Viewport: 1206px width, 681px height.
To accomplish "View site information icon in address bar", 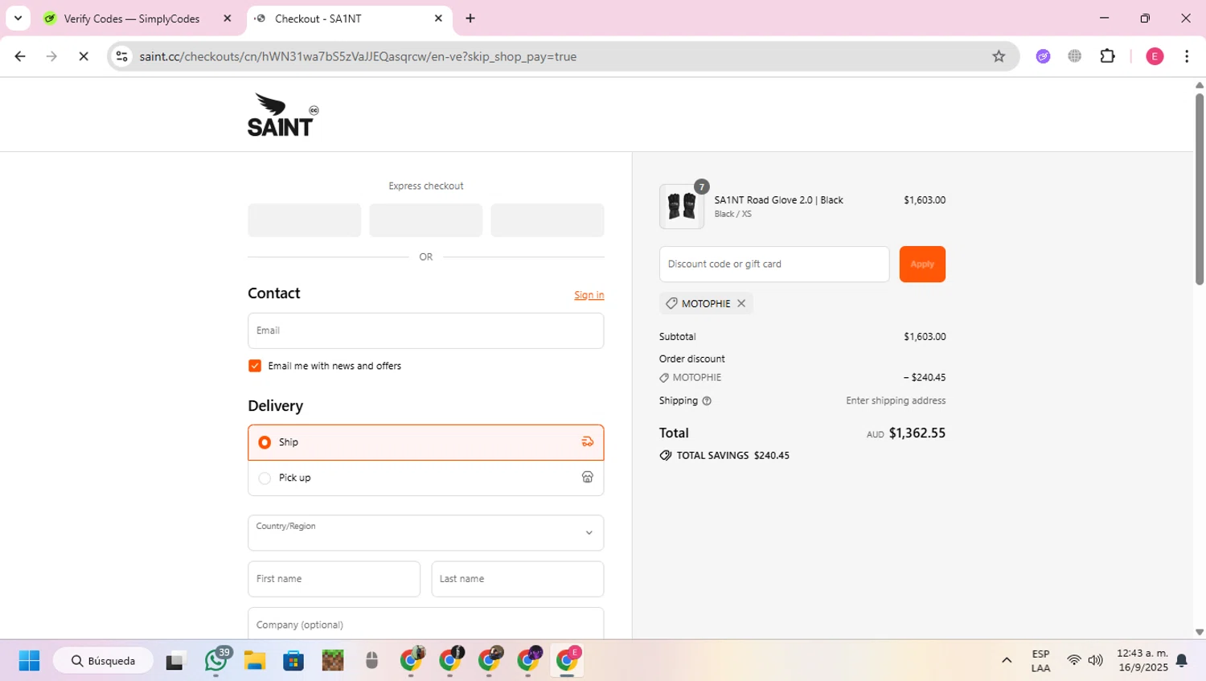I will coord(122,56).
